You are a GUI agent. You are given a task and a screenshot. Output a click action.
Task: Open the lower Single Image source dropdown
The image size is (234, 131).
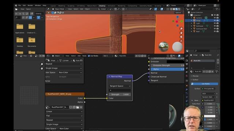(x=64, y=124)
